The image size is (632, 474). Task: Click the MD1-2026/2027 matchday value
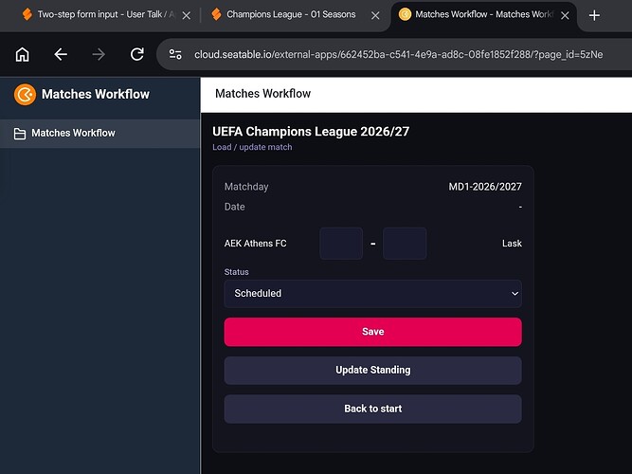485,187
